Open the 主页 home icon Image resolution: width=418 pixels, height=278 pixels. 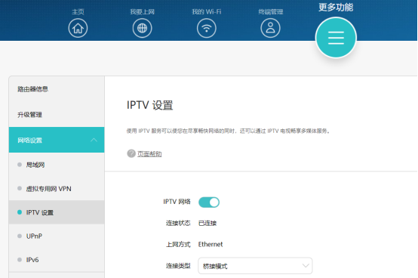click(78, 28)
